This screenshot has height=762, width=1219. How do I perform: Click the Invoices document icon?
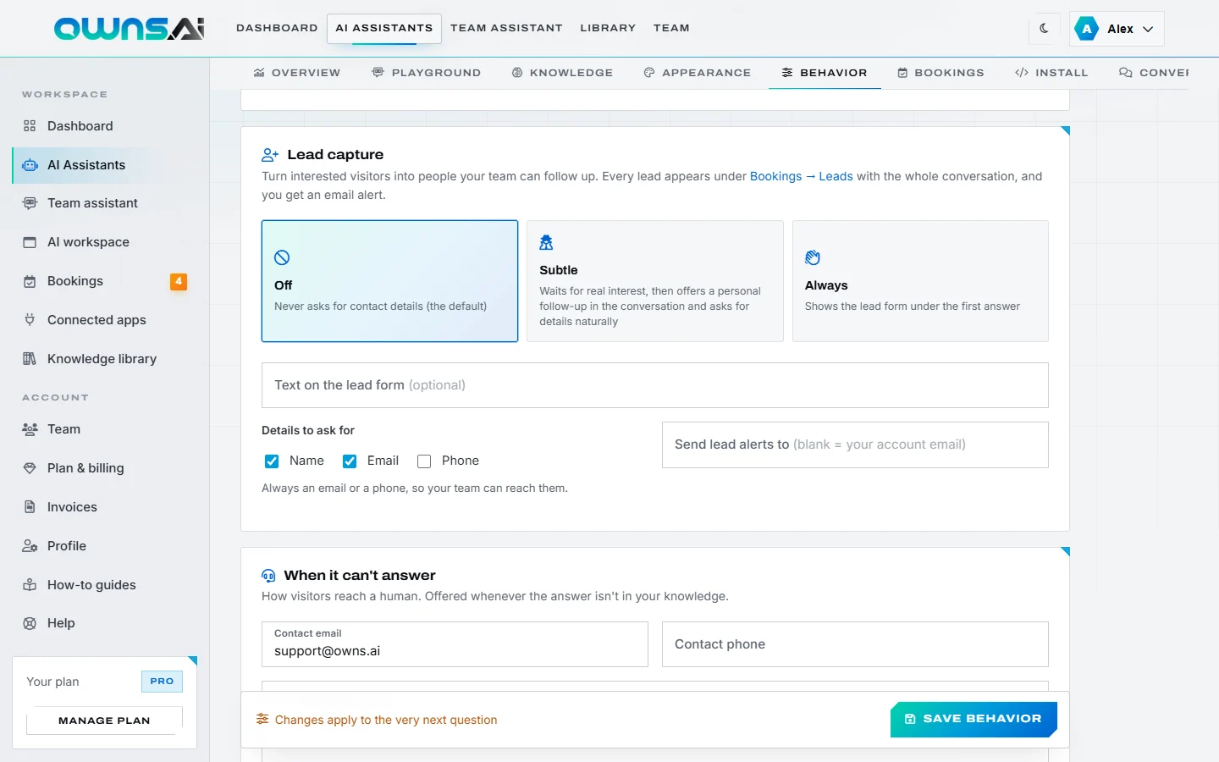30,507
